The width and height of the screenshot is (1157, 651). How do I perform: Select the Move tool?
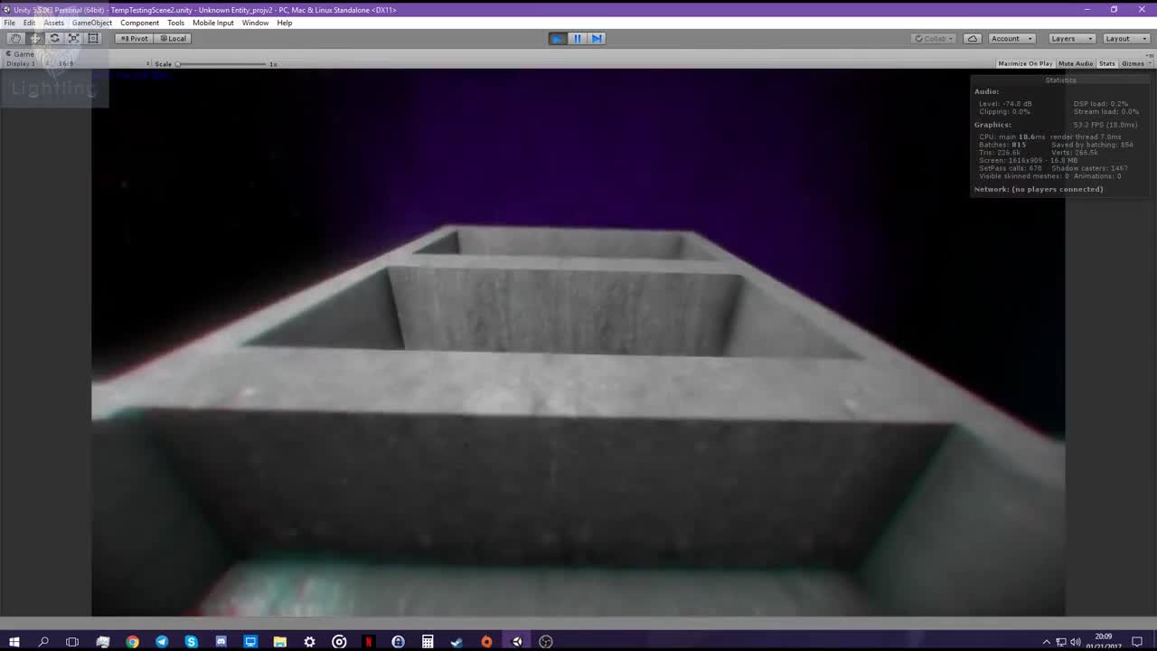pyautogui.click(x=34, y=38)
